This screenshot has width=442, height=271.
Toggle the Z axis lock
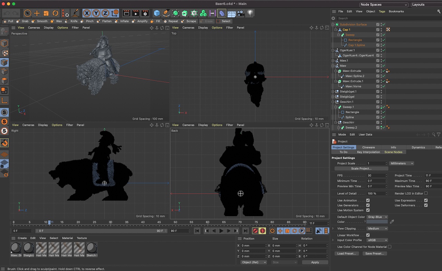(105, 13)
